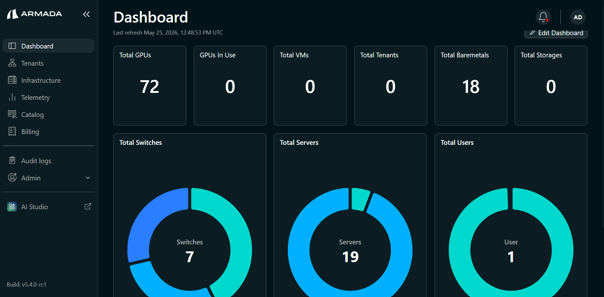Screen dimensions: 604x297
Task: Collapse the sidebar with double chevron
Action: click(86, 14)
